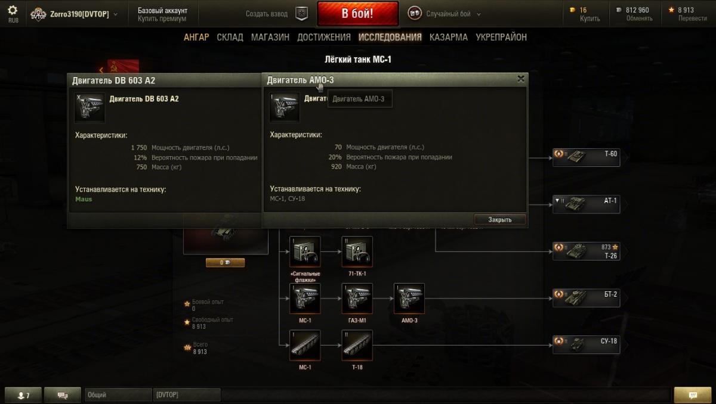Expand the Zorro3190 account dropdown

(74, 14)
